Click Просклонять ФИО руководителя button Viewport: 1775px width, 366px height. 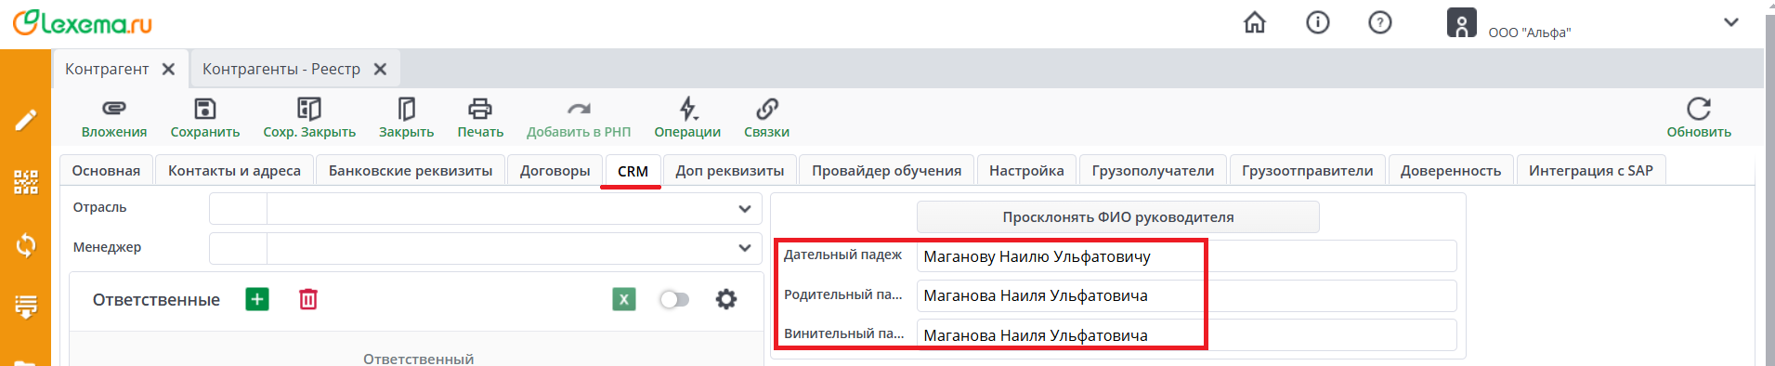coord(1117,217)
